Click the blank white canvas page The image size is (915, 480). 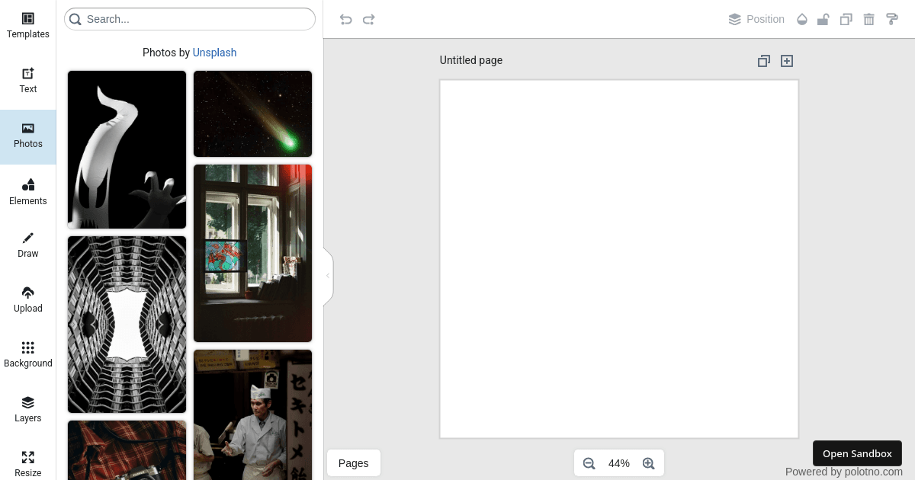pos(619,259)
